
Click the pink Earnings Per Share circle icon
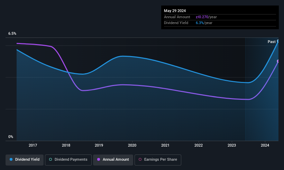tap(140, 159)
